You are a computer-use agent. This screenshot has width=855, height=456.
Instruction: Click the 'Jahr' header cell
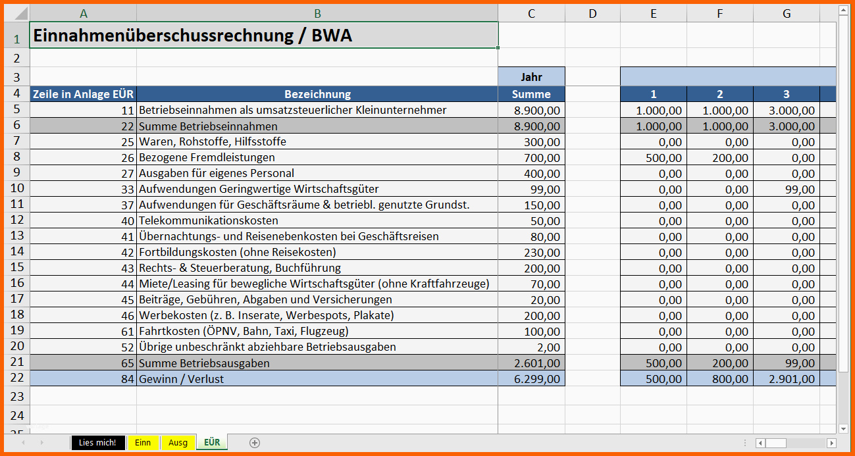pos(531,77)
